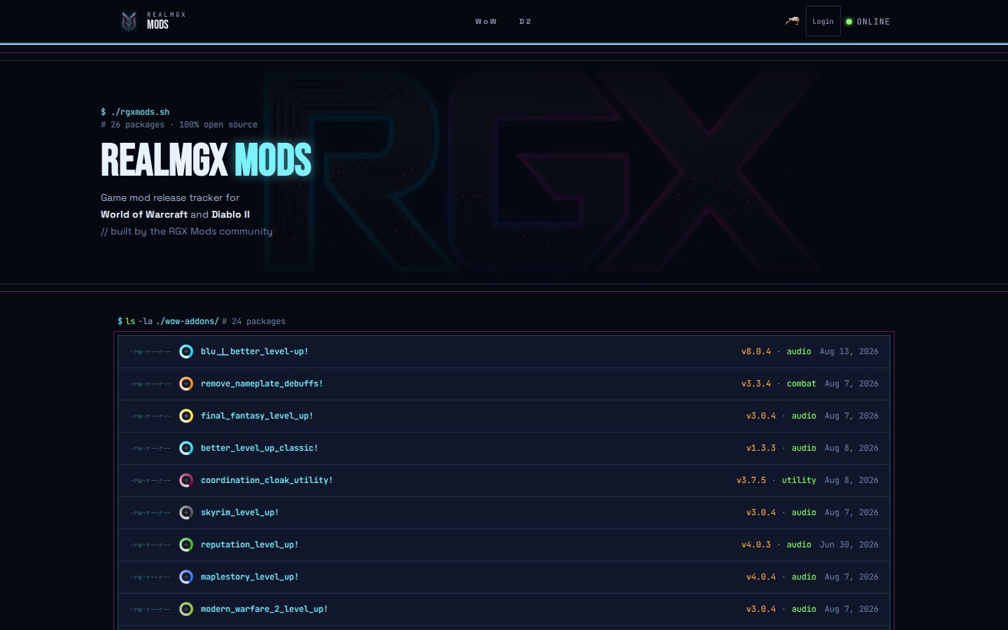Click the small creature icon beside Login

792,21
